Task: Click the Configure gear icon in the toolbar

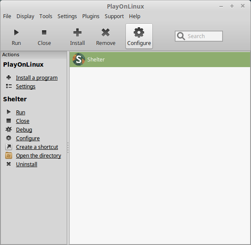Action: tap(139, 32)
